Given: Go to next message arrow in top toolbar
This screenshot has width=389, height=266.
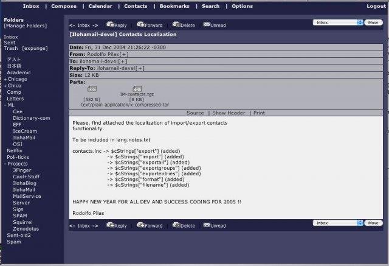Looking at the screenshot, I should [95, 26].
